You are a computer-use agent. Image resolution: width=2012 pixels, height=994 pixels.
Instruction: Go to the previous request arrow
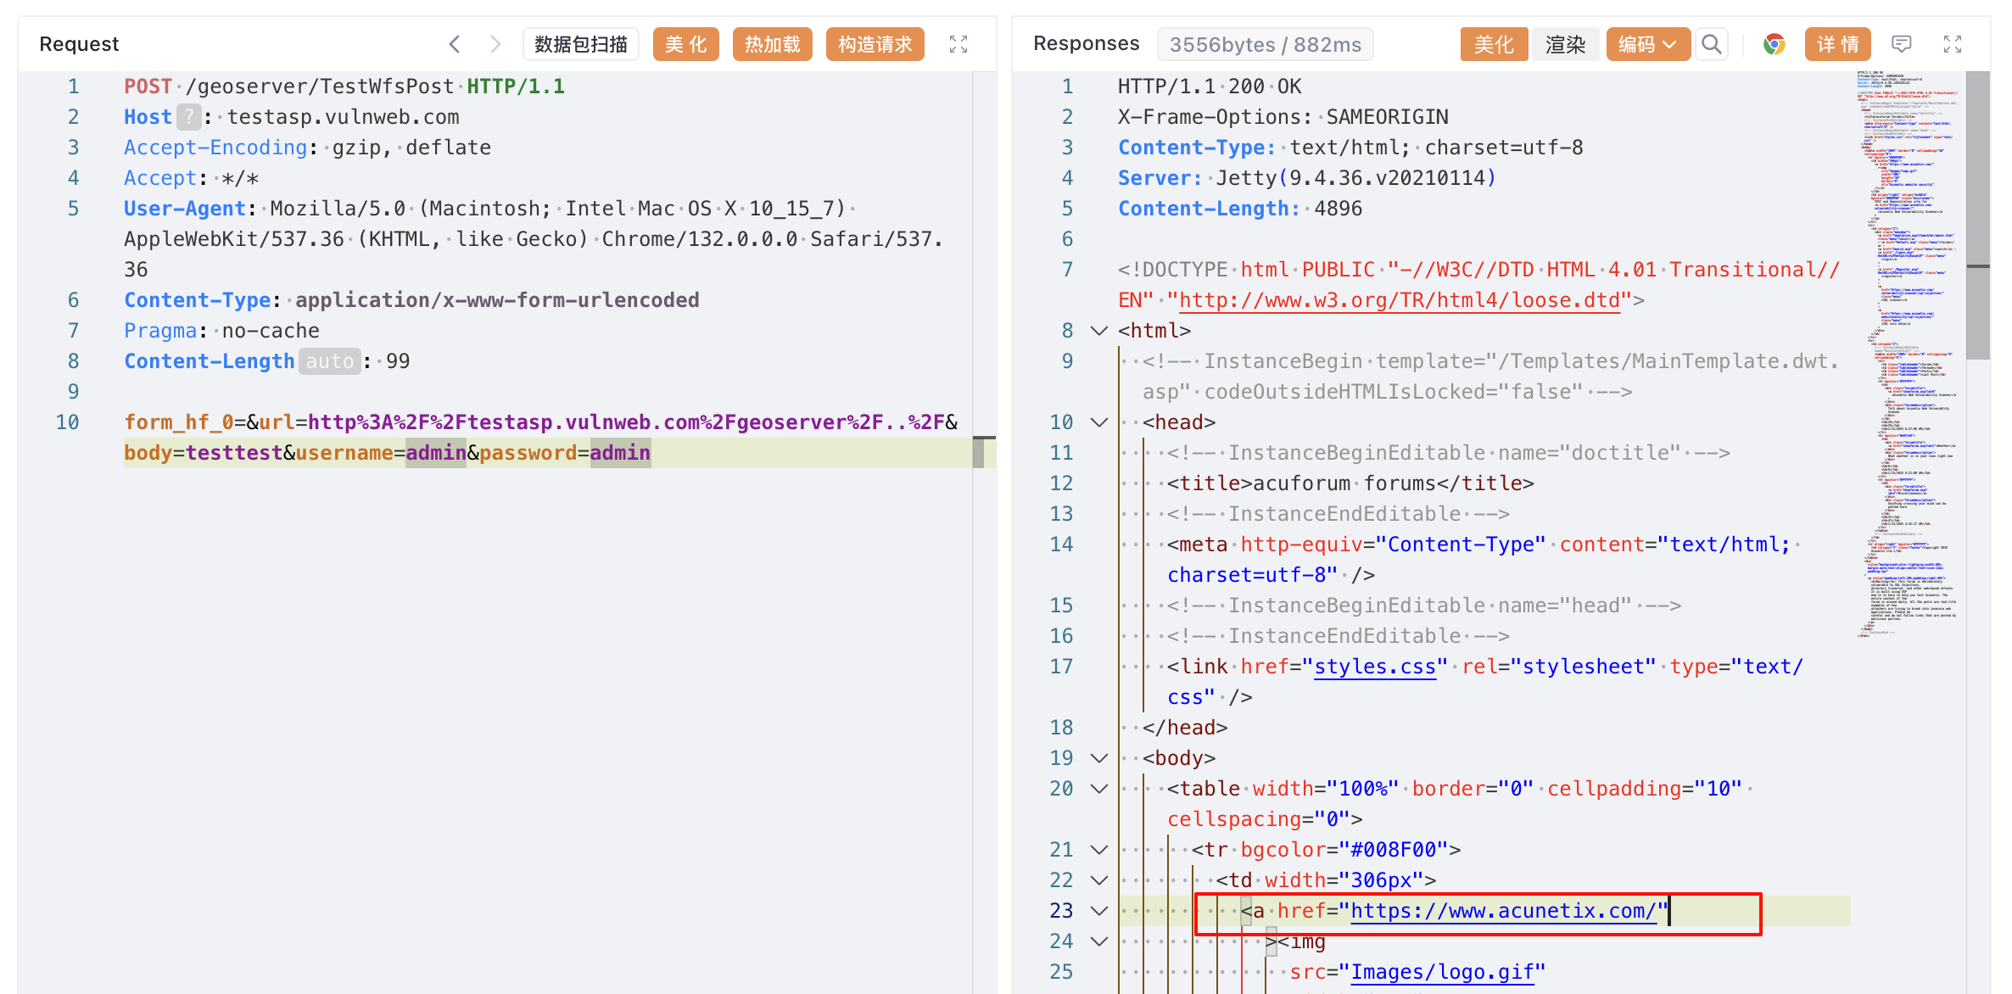point(455,44)
